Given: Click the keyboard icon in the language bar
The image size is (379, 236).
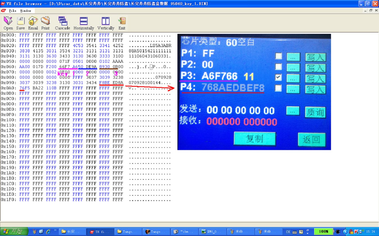Looking at the screenshot, I should click(x=295, y=232).
